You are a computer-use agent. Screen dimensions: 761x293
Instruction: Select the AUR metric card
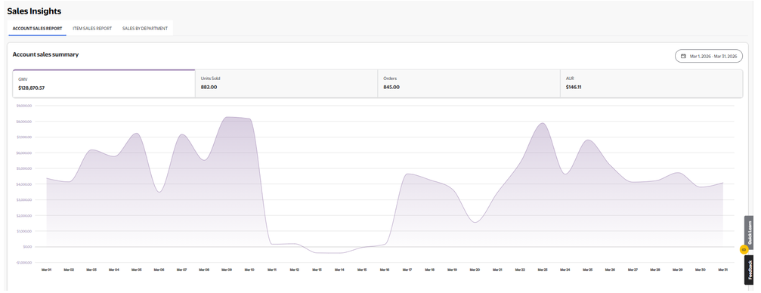[651, 84]
